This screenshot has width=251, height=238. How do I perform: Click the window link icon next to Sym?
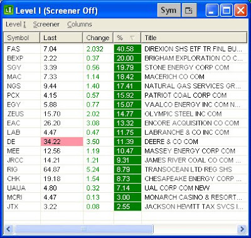(x=189, y=10)
